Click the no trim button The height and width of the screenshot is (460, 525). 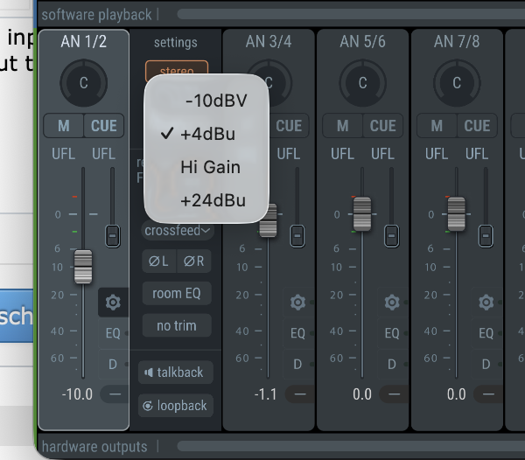tap(177, 325)
